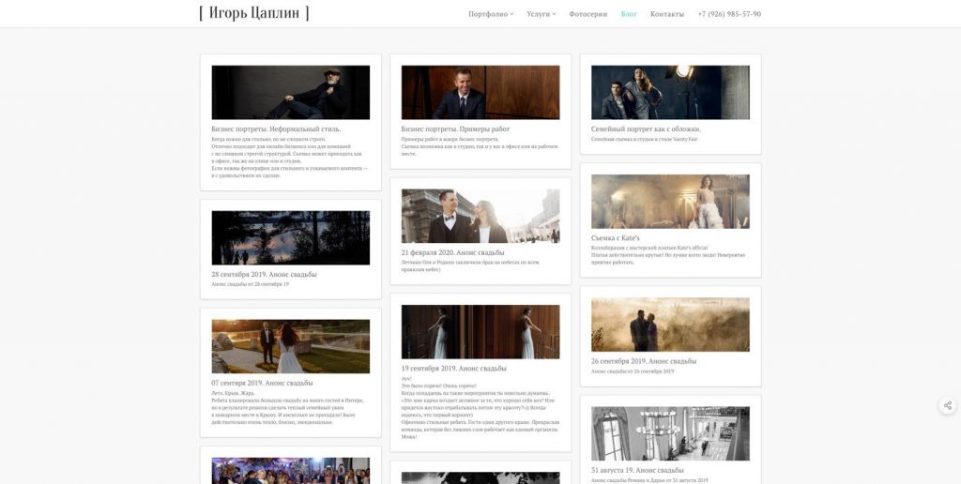Open post Бизнес портреты. Примеры работ
This screenshot has width=961, height=484.
coord(455,129)
